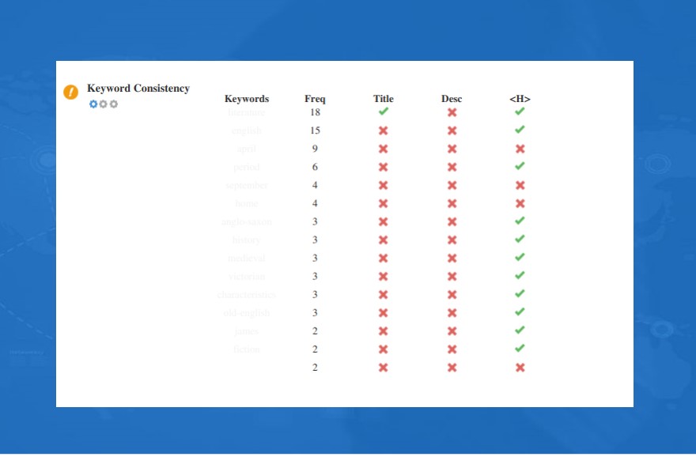Click the Keywords column header
This screenshot has height=468, width=696.
coord(247,99)
